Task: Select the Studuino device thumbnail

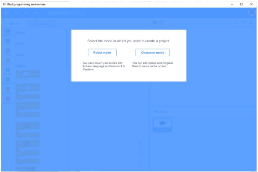Action: [162, 125]
